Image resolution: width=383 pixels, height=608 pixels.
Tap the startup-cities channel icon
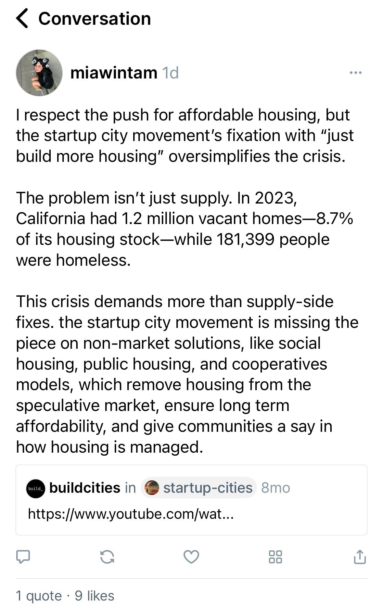point(152,488)
